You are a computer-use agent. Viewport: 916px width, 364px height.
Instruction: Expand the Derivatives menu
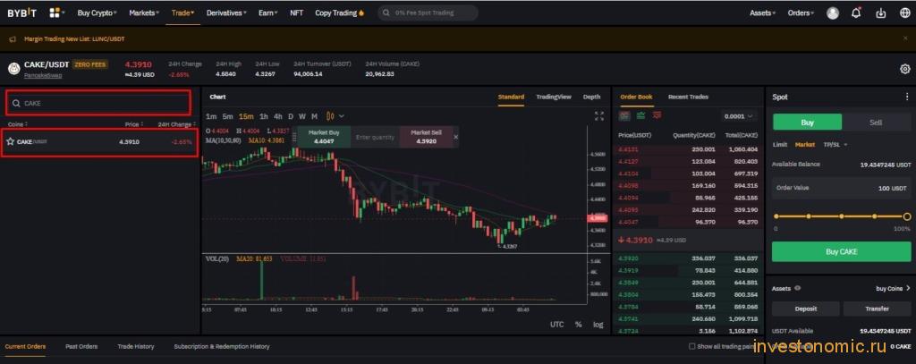pyautogui.click(x=226, y=13)
